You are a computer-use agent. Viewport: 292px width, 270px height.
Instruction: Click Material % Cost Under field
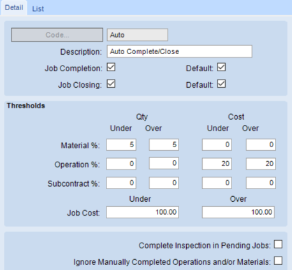pos(217,145)
